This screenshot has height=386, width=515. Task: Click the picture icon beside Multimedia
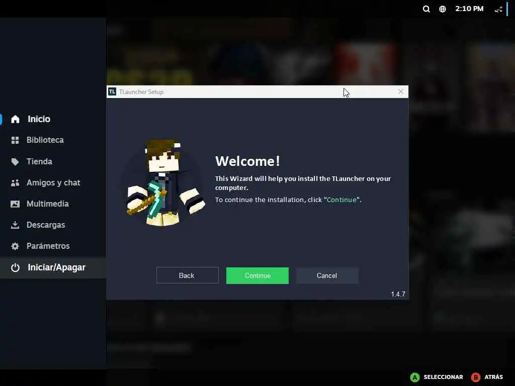coord(15,204)
